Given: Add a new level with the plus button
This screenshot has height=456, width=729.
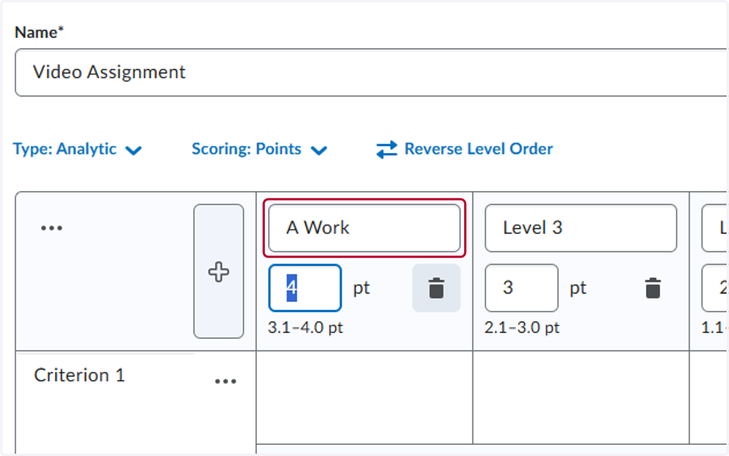Looking at the screenshot, I should pyautogui.click(x=219, y=271).
